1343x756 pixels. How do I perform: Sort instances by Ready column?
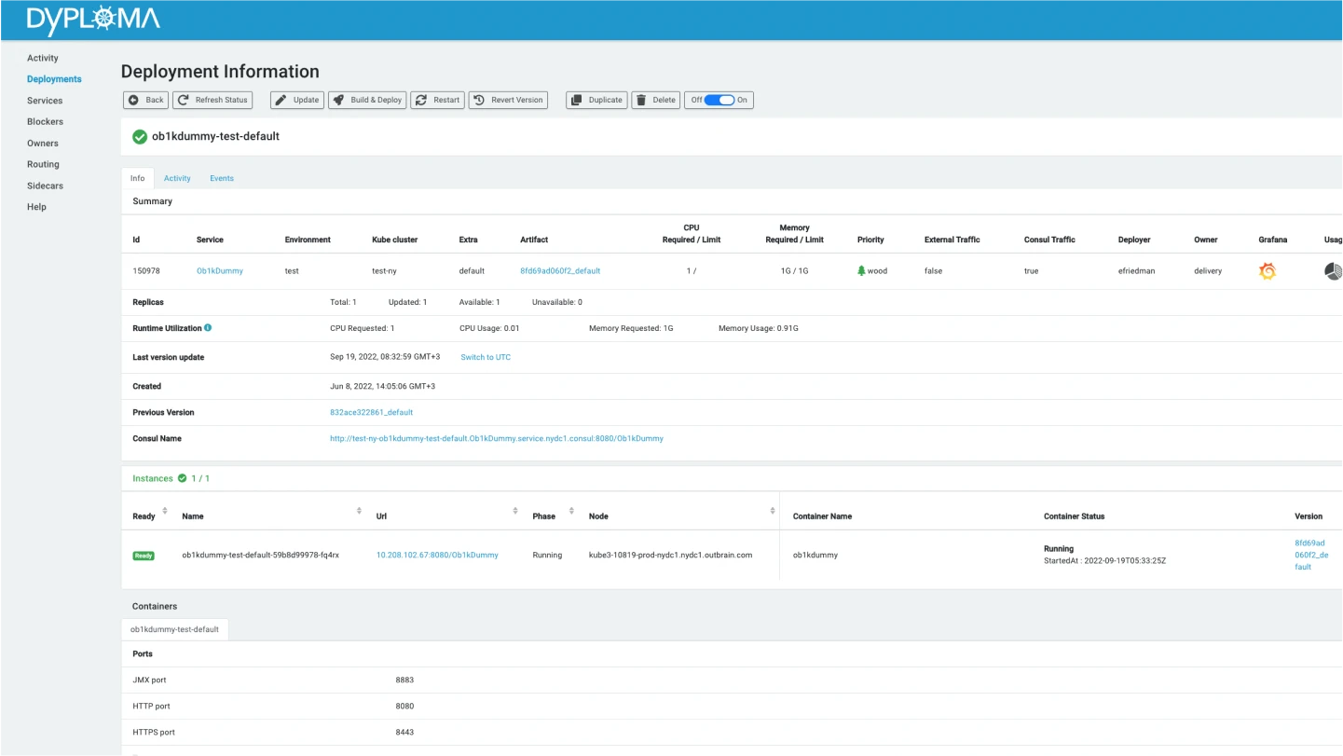165,511
